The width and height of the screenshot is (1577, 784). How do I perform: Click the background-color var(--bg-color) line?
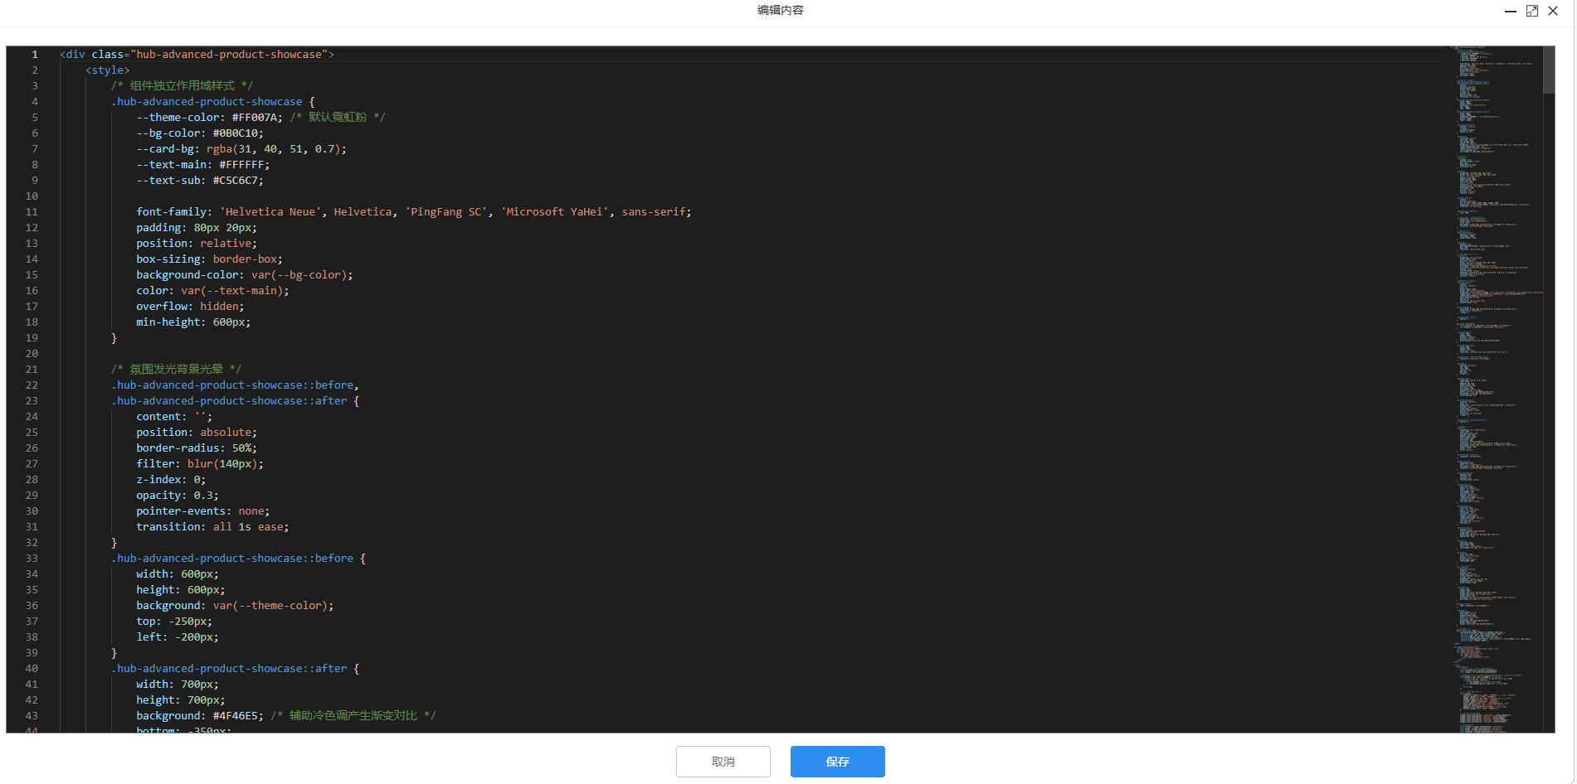[x=245, y=275]
